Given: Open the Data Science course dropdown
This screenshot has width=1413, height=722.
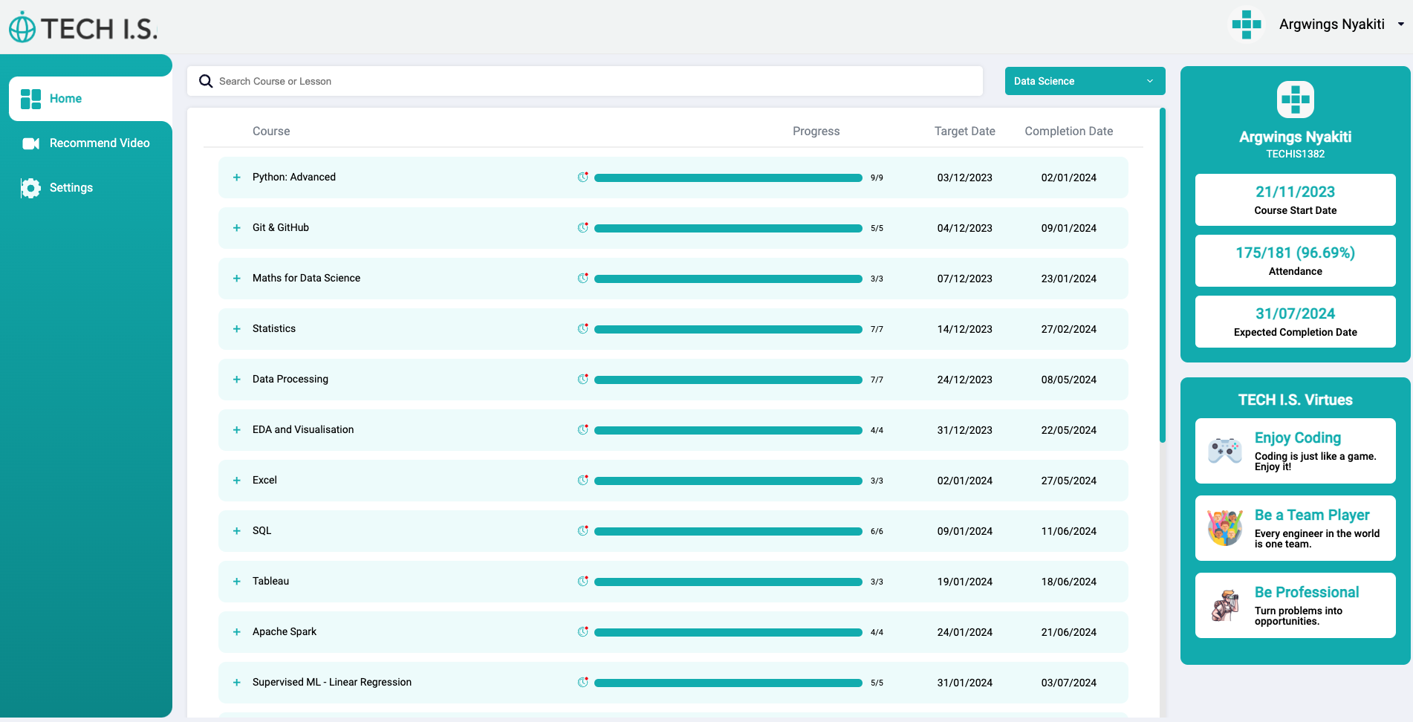Looking at the screenshot, I should point(1084,81).
